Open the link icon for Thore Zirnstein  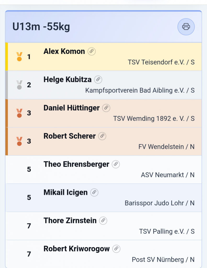coord(103,221)
